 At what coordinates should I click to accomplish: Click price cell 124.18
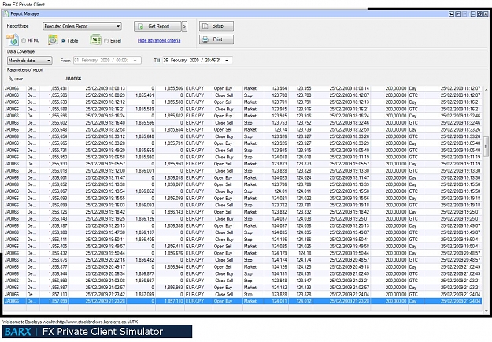[305, 253]
